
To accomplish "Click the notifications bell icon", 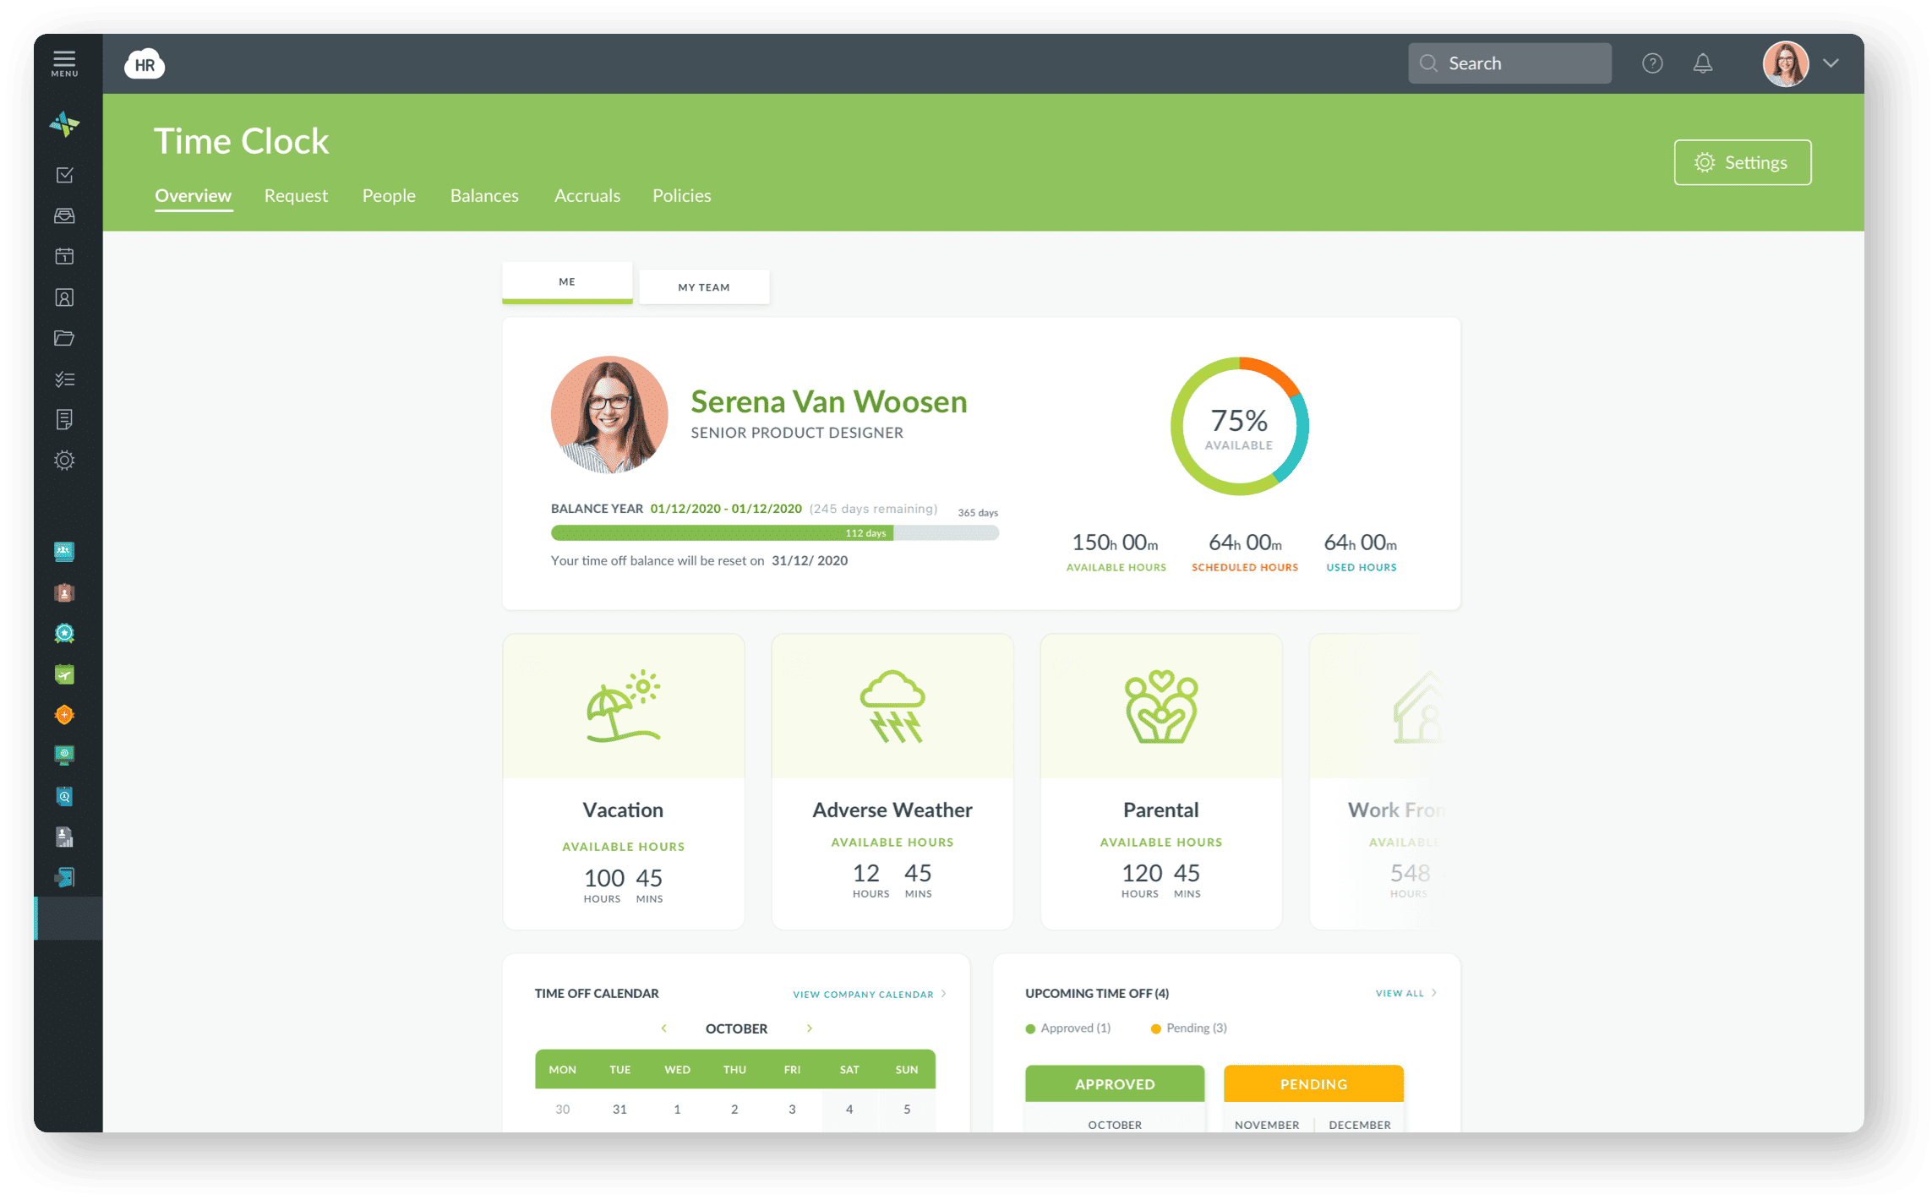I will click(x=1701, y=61).
